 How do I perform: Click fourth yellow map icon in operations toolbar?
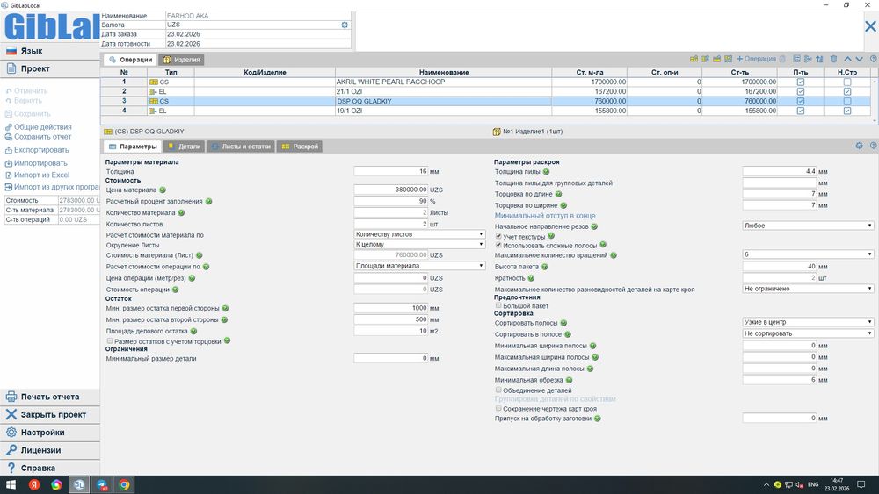728,59
